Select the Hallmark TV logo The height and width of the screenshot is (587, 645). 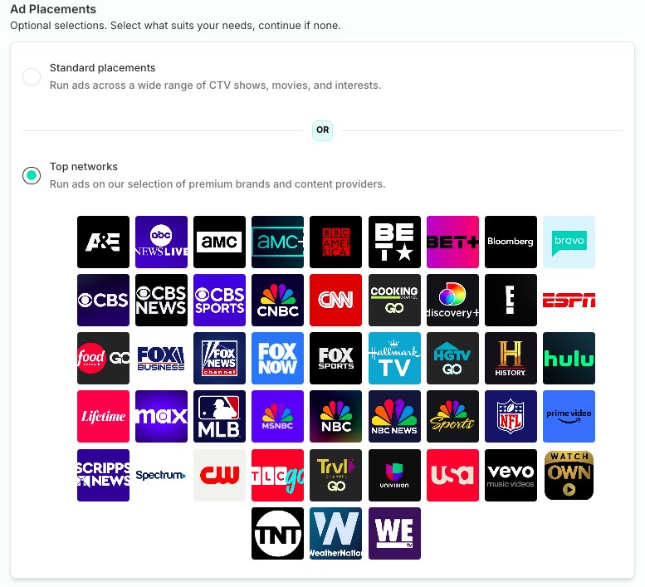click(x=394, y=359)
